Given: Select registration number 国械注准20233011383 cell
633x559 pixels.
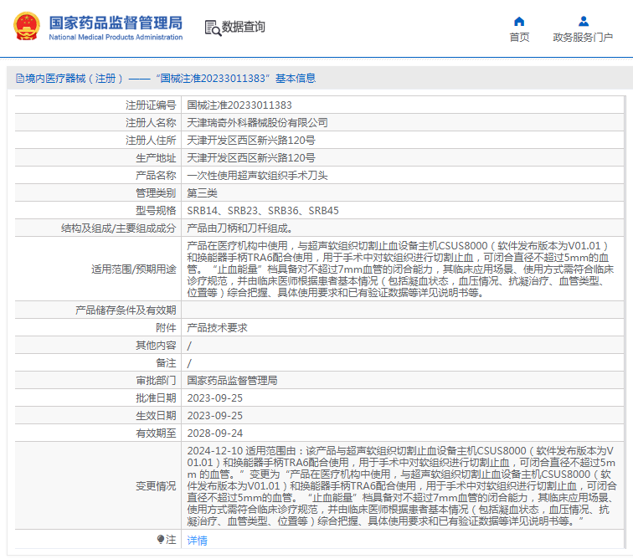Looking at the screenshot, I should pyautogui.click(x=239, y=105).
